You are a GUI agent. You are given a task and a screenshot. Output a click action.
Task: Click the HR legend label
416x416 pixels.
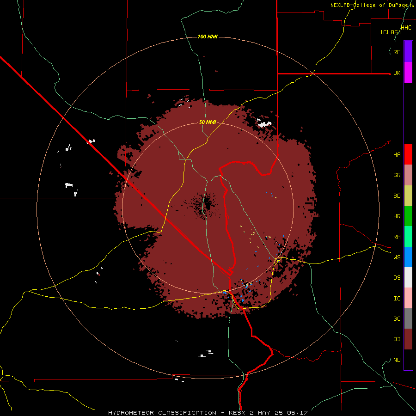tap(397, 216)
